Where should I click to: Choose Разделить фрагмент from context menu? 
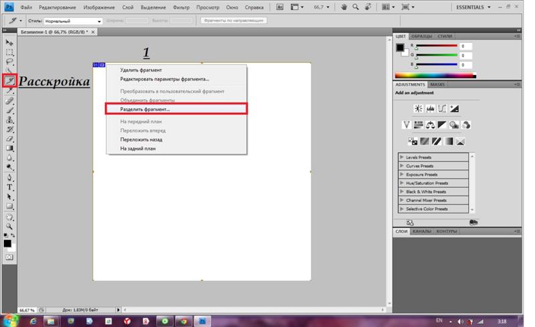[x=177, y=108]
